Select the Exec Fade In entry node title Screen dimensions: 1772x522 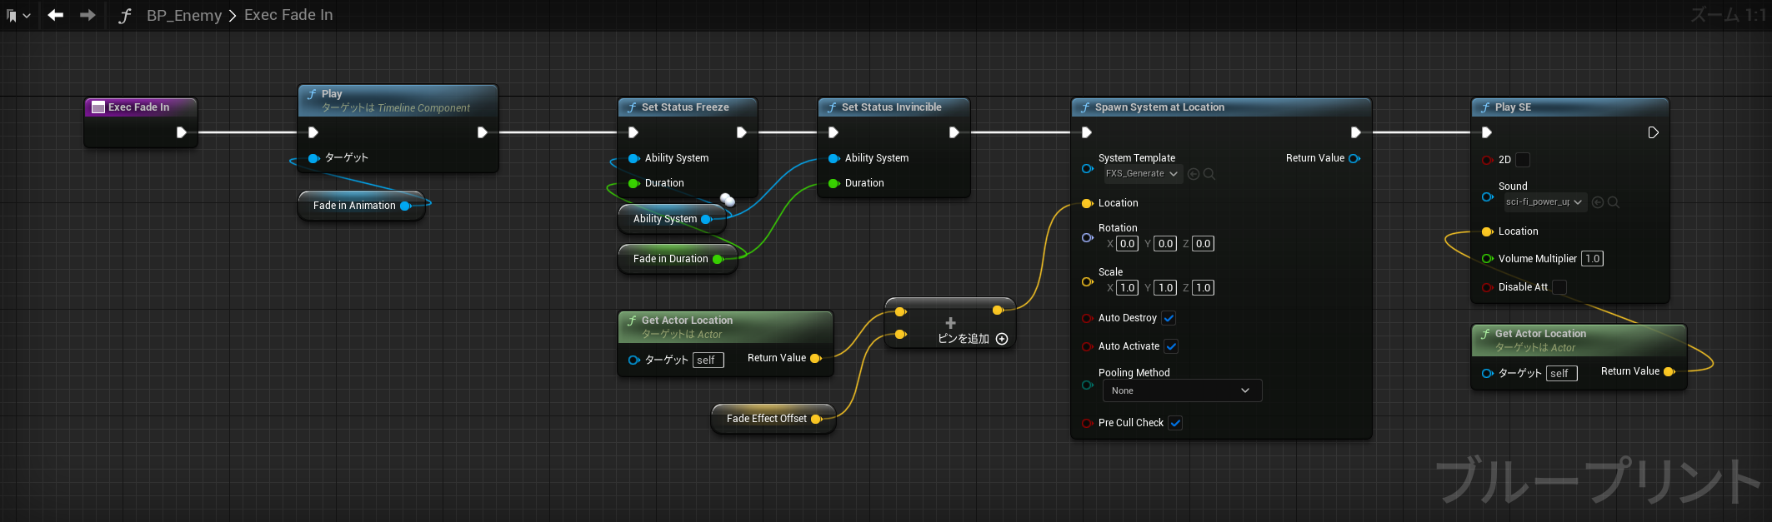[x=138, y=107]
